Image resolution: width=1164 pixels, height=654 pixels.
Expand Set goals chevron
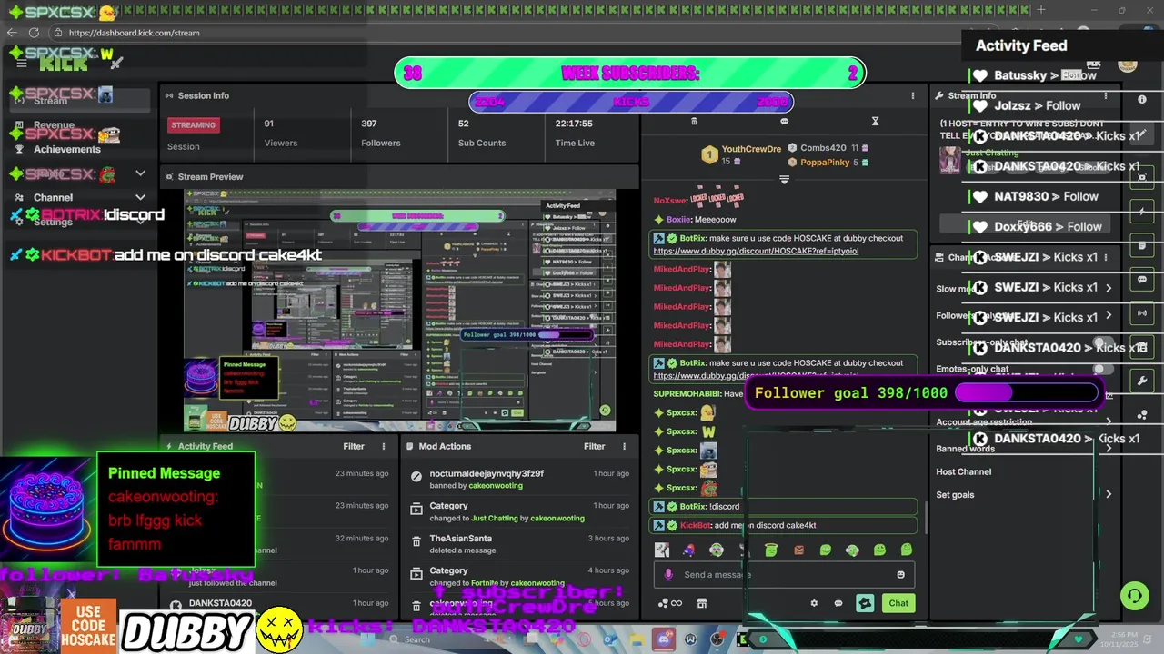(1109, 494)
